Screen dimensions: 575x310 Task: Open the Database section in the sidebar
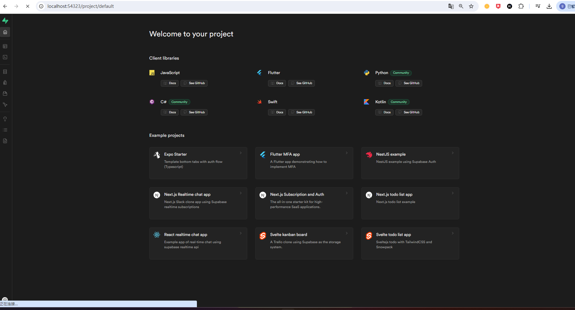point(5,72)
